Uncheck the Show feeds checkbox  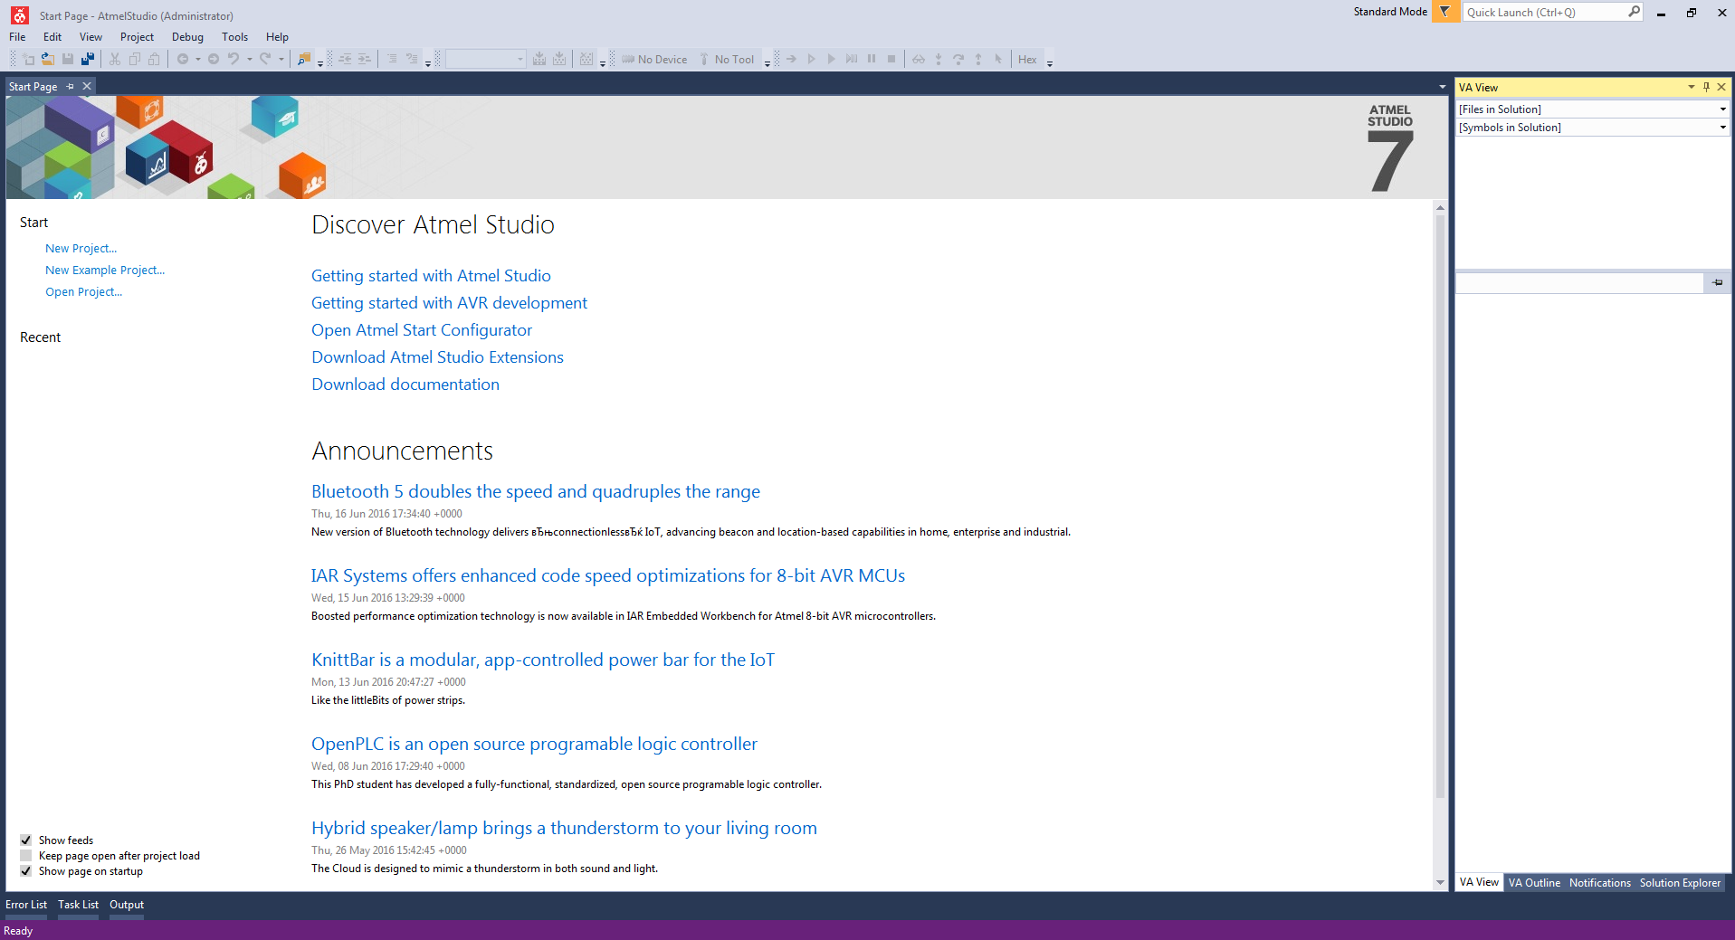(26, 840)
